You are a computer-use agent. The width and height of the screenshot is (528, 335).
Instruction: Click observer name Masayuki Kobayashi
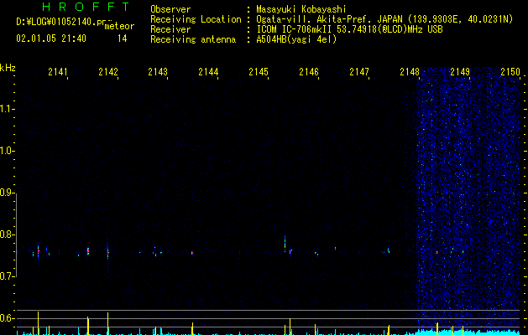tap(301, 9)
